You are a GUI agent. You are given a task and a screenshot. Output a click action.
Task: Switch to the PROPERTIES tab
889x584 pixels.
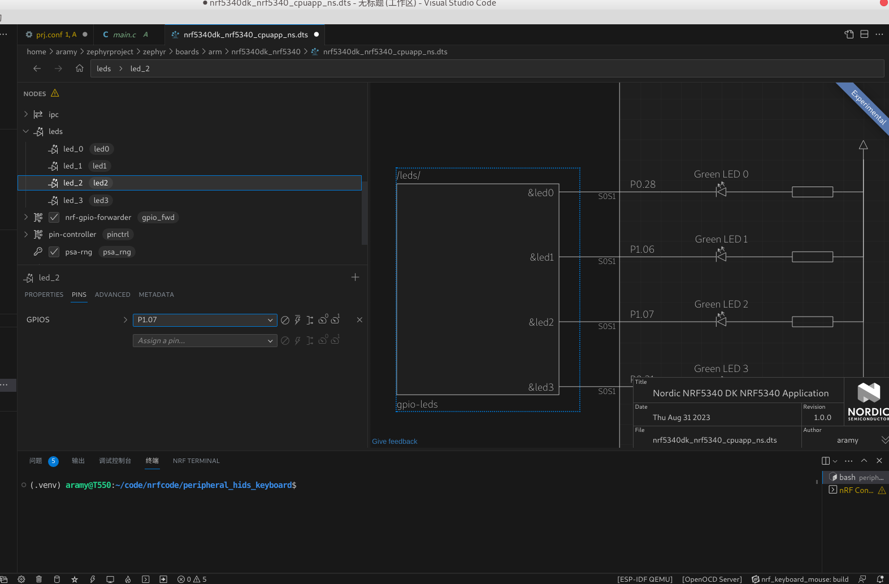coord(44,295)
